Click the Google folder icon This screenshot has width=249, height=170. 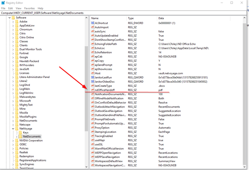[x=17, y=57]
